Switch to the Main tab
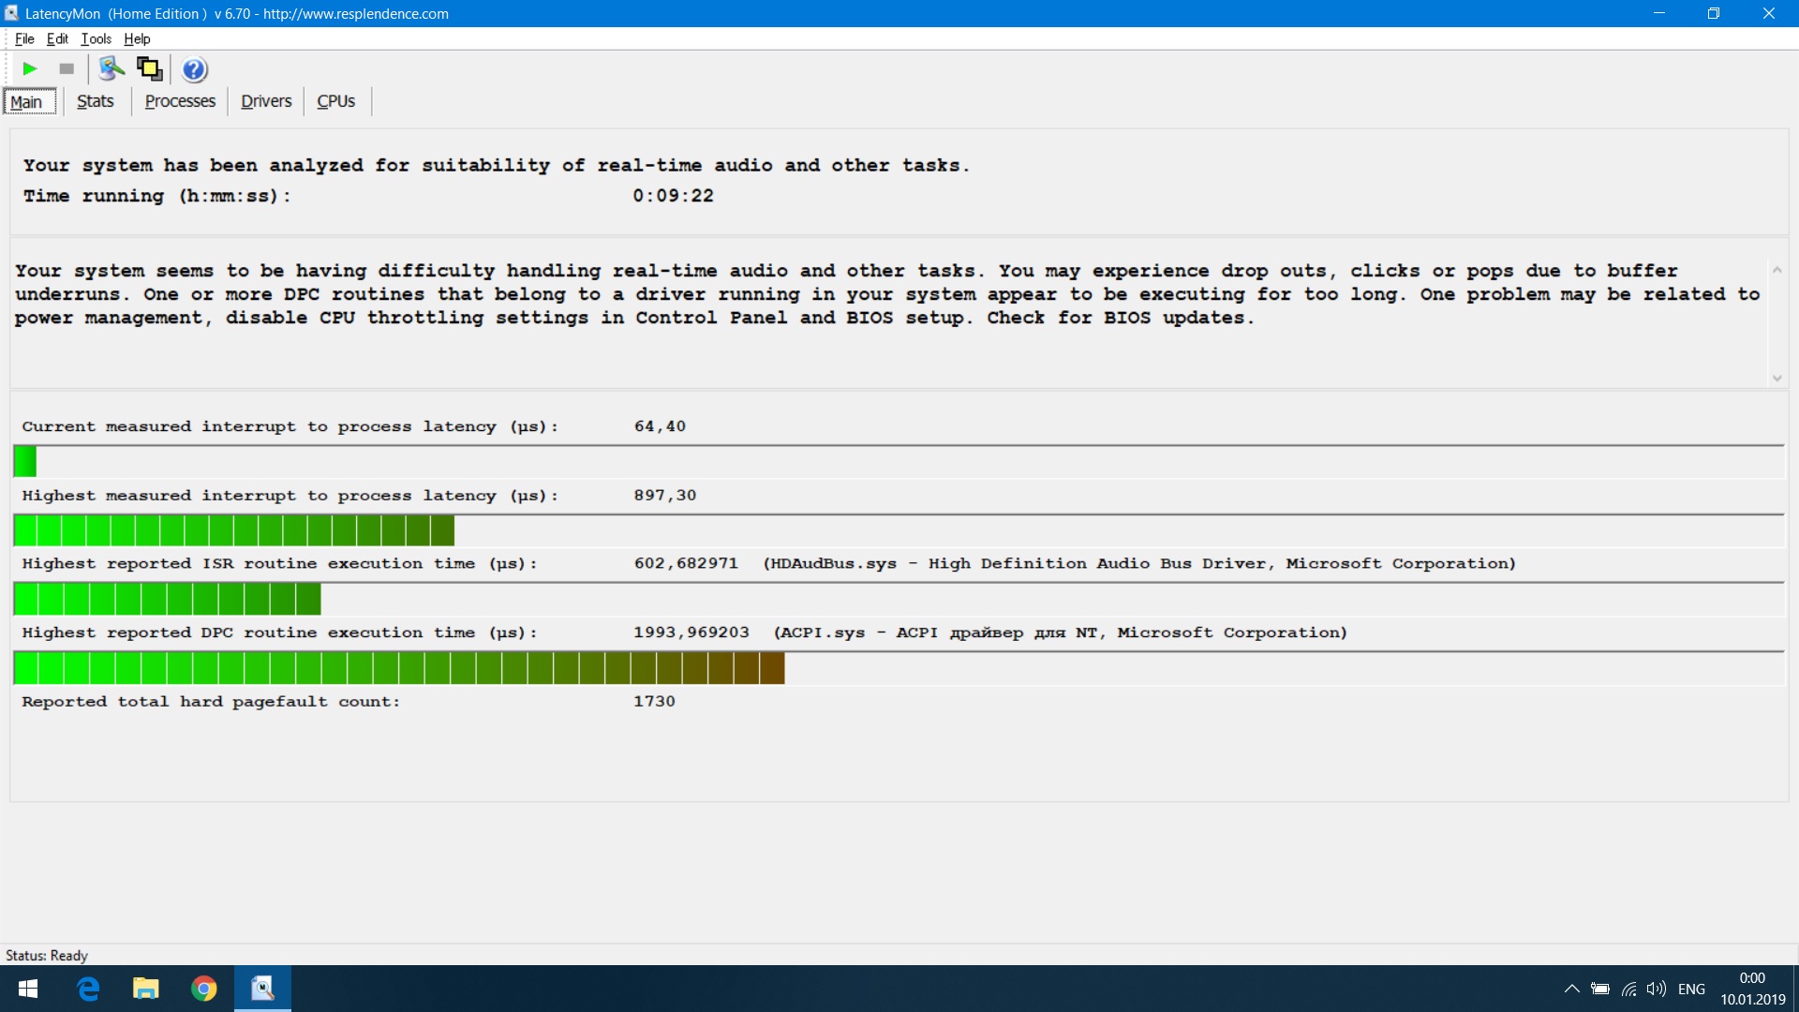Image resolution: width=1799 pixels, height=1012 pixels. (29, 101)
